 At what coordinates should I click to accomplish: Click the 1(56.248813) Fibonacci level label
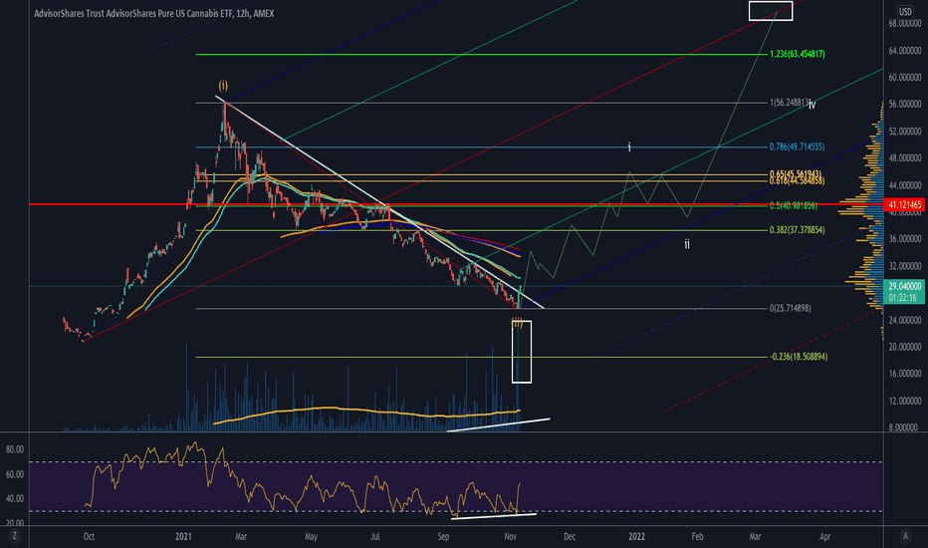tap(790, 103)
